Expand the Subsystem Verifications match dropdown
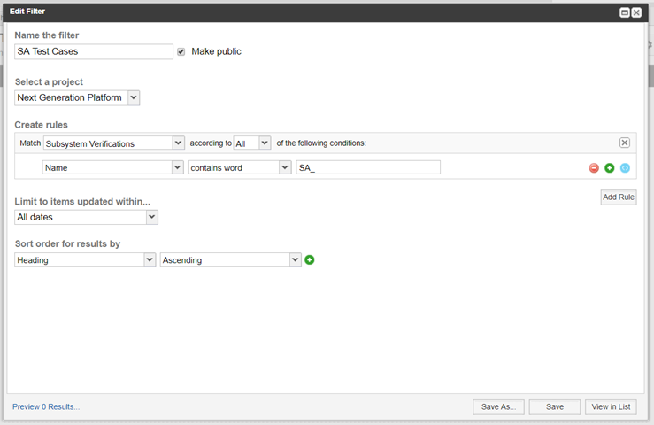 [114, 143]
